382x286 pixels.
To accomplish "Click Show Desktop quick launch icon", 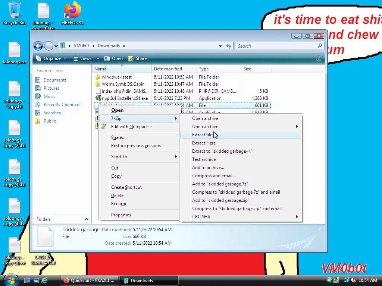I will tap(27, 280).
